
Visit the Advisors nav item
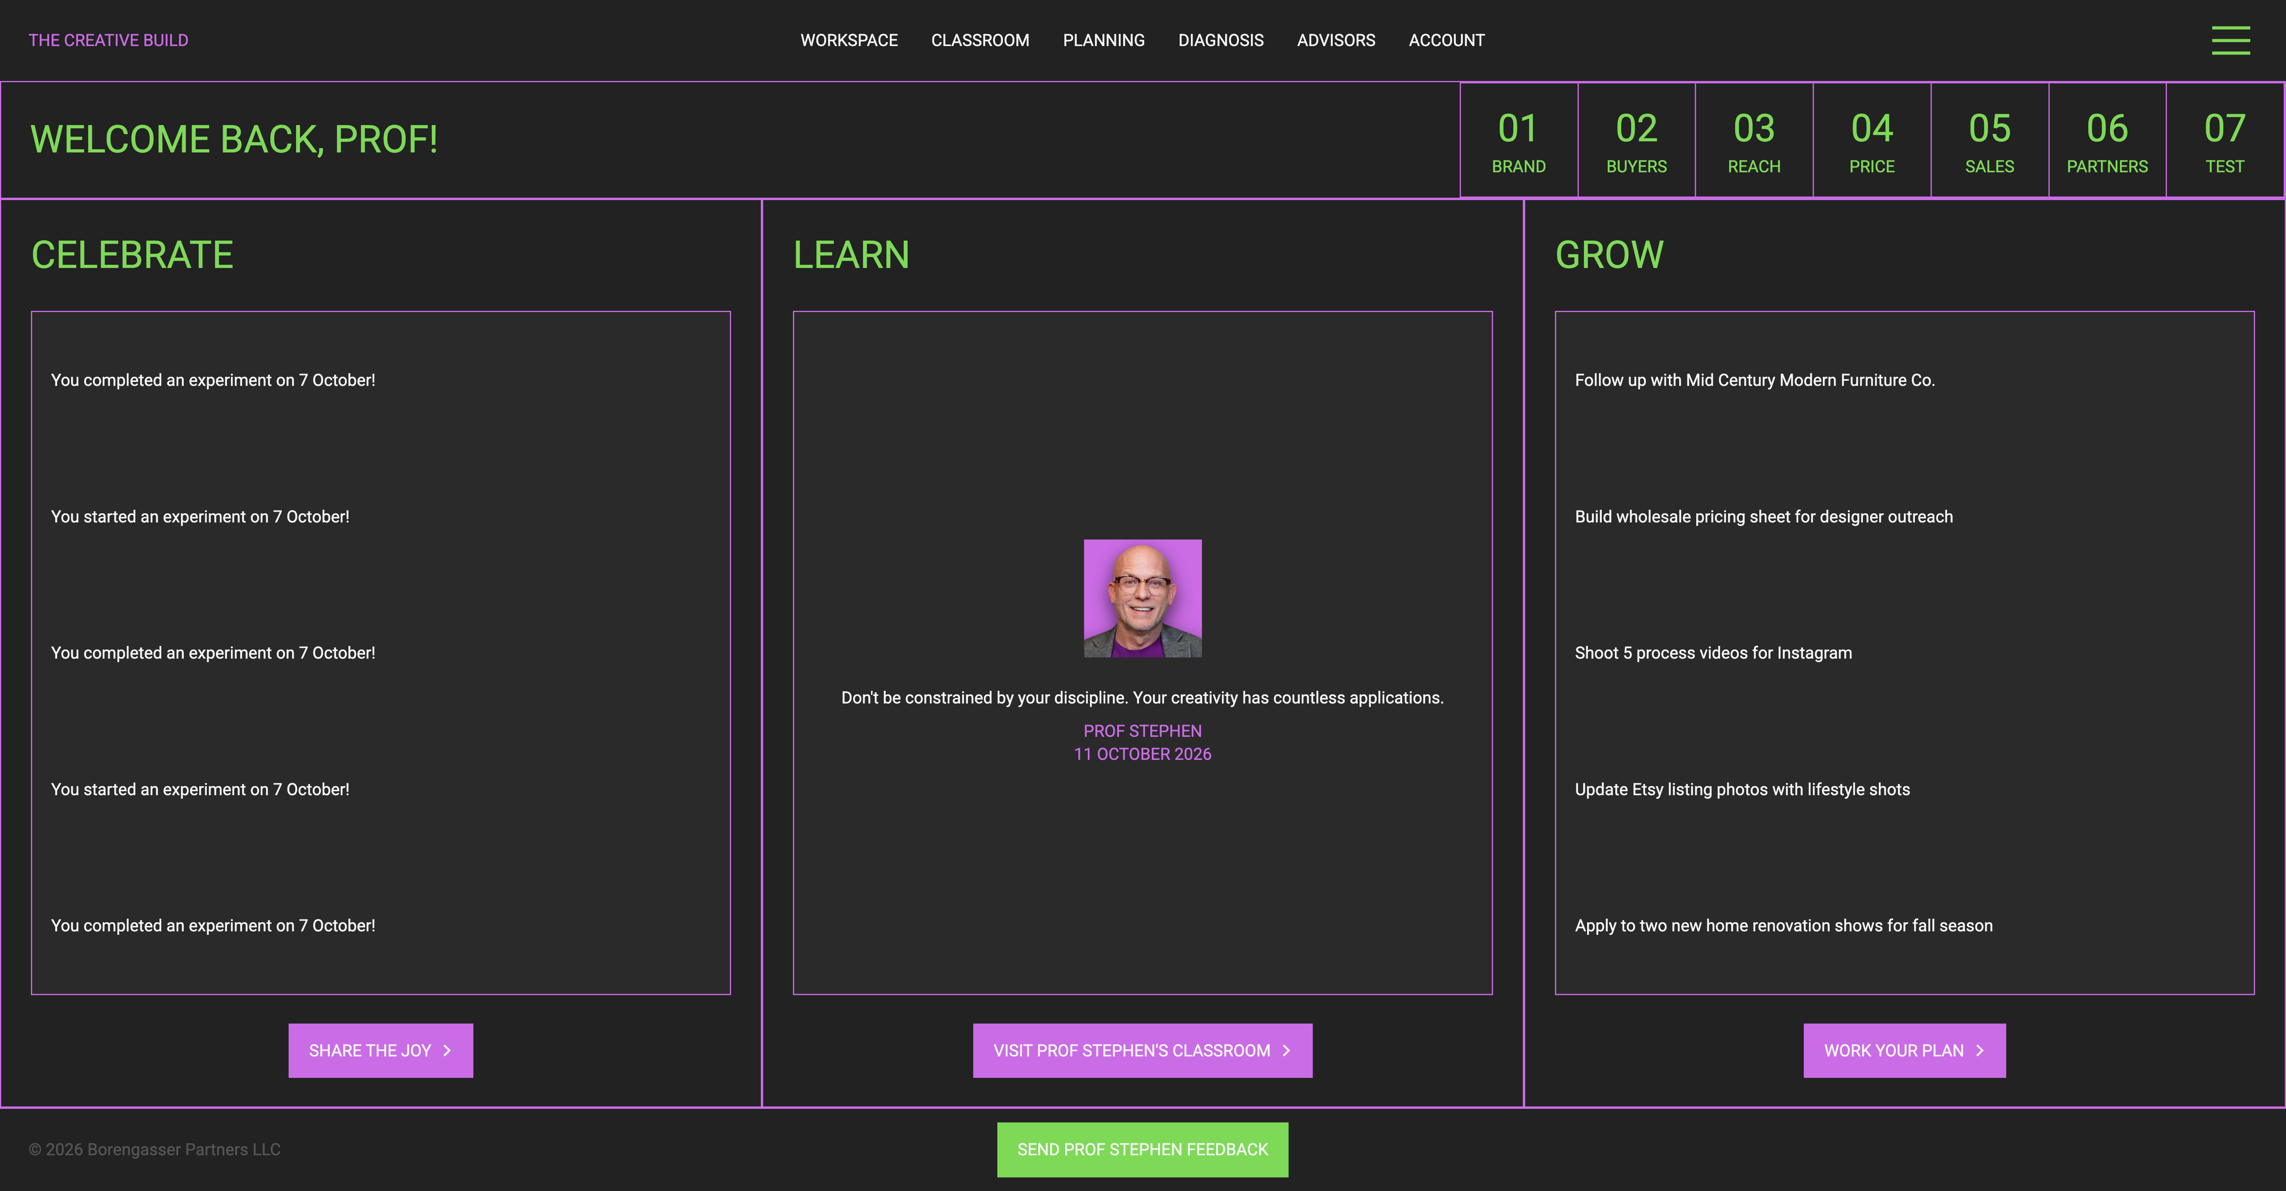point(1335,40)
